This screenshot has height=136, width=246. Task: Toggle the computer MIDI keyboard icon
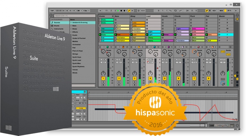pos(210,11)
